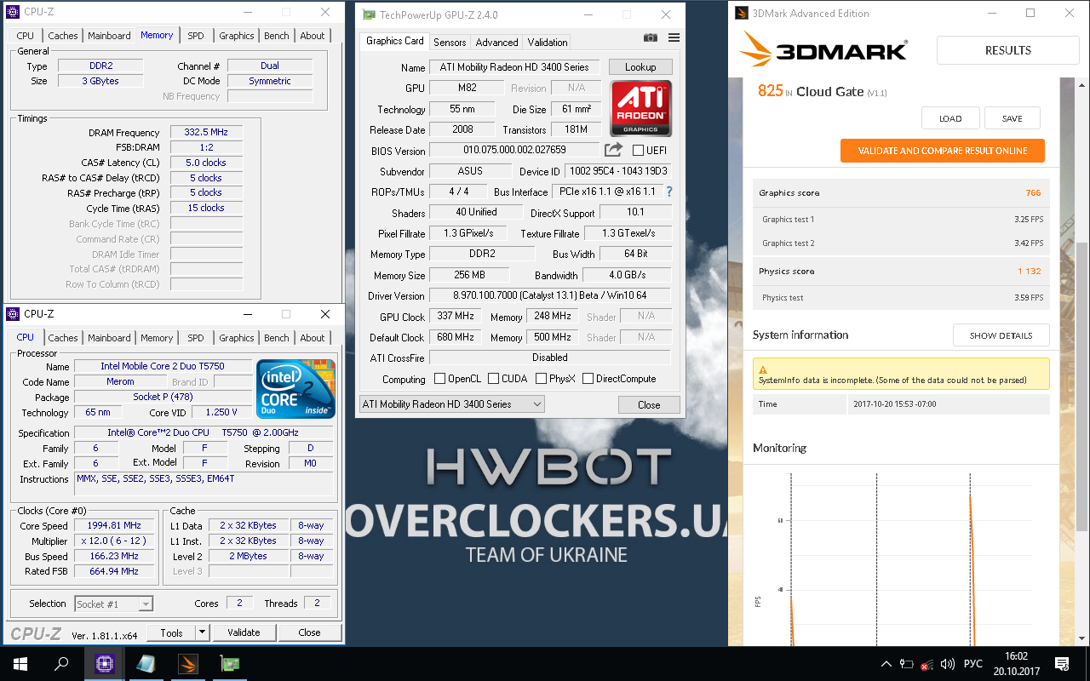The height and width of the screenshot is (681, 1090).
Task: Toggle the DirectCompute checkbox
Action: point(588,379)
